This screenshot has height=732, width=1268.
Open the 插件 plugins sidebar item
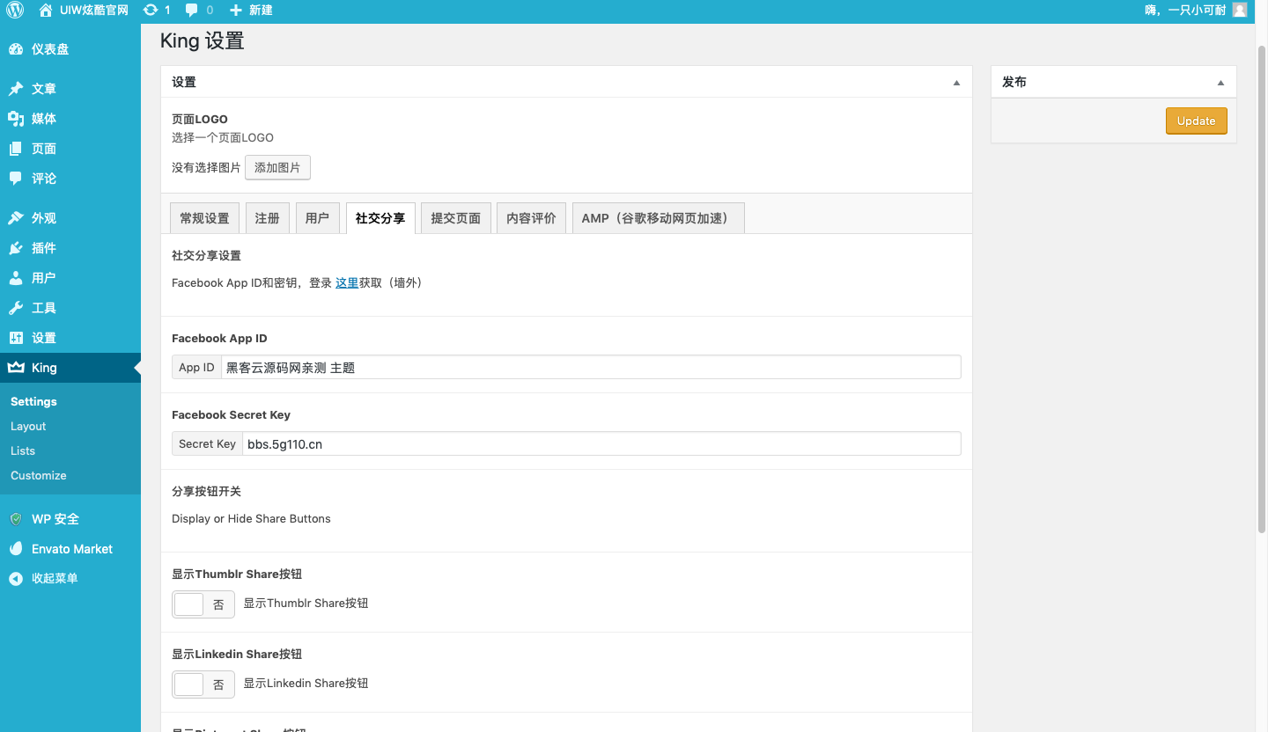[44, 248]
